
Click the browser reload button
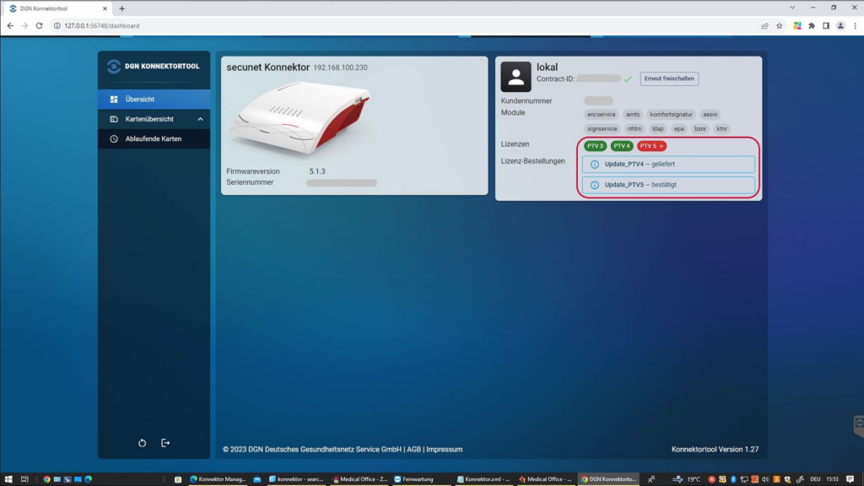pos(39,26)
